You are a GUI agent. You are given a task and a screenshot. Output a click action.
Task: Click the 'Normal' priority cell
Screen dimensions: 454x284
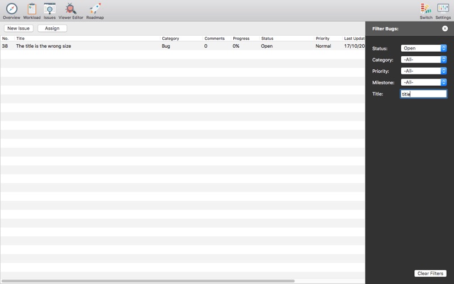pyautogui.click(x=323, y=46)
